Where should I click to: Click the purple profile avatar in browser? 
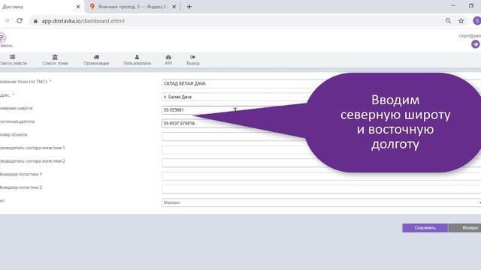point(477,21)
